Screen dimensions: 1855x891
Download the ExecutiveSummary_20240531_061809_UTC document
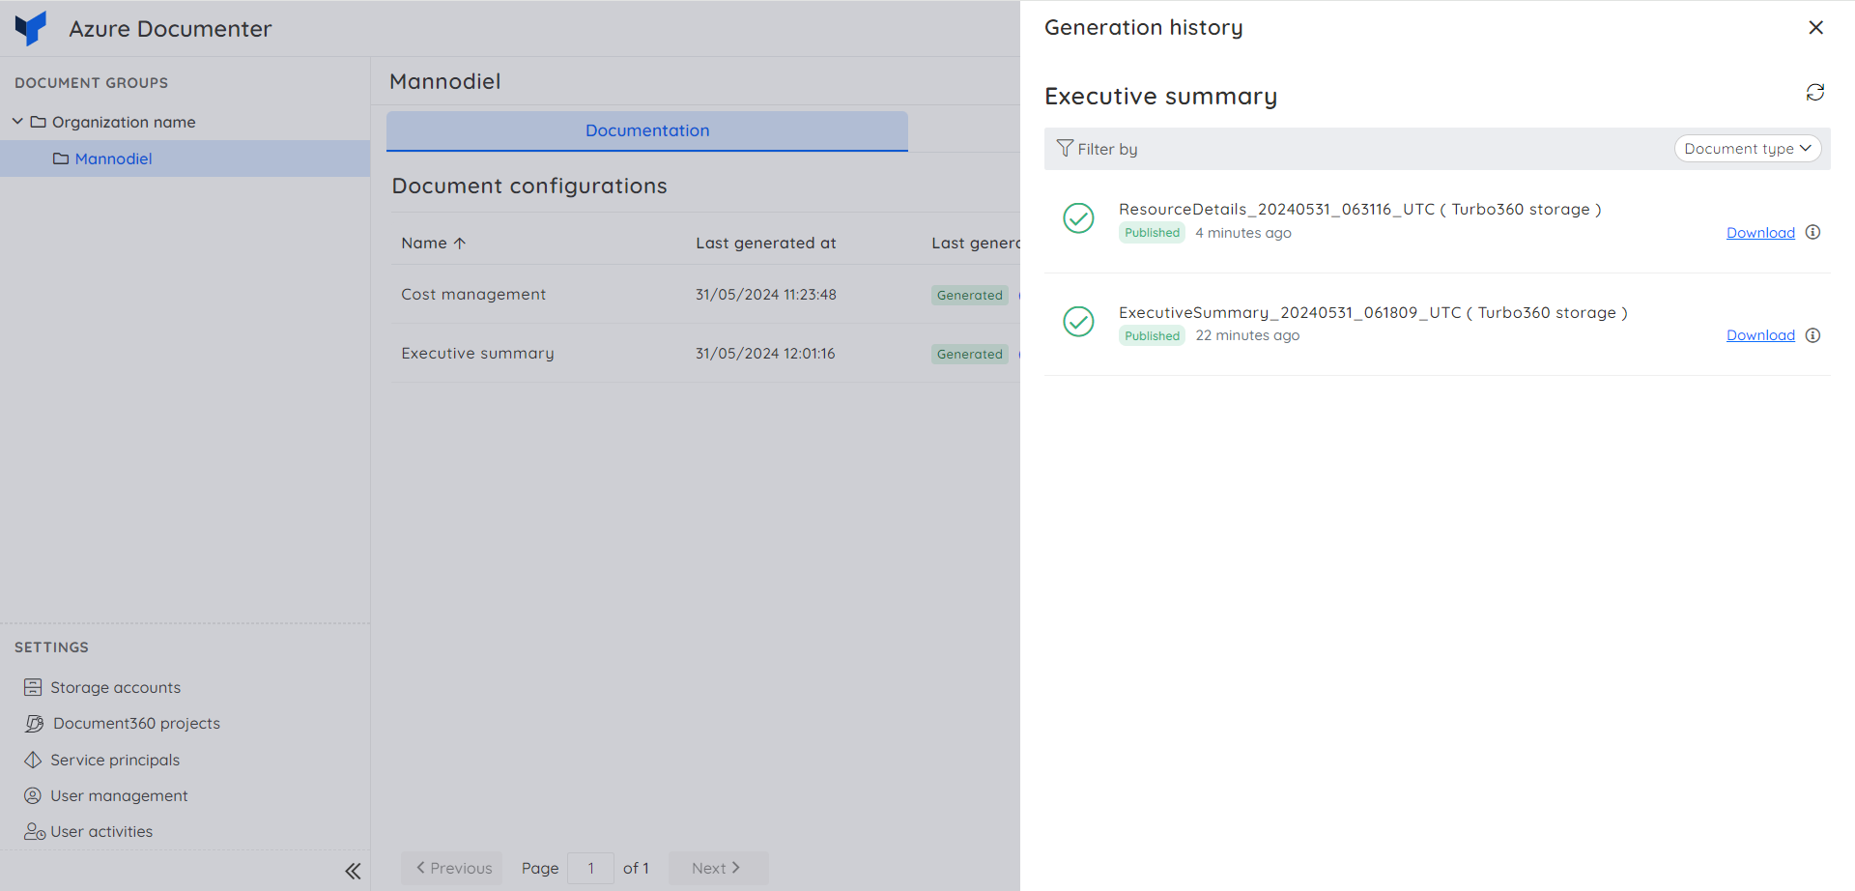point(1760,335)
